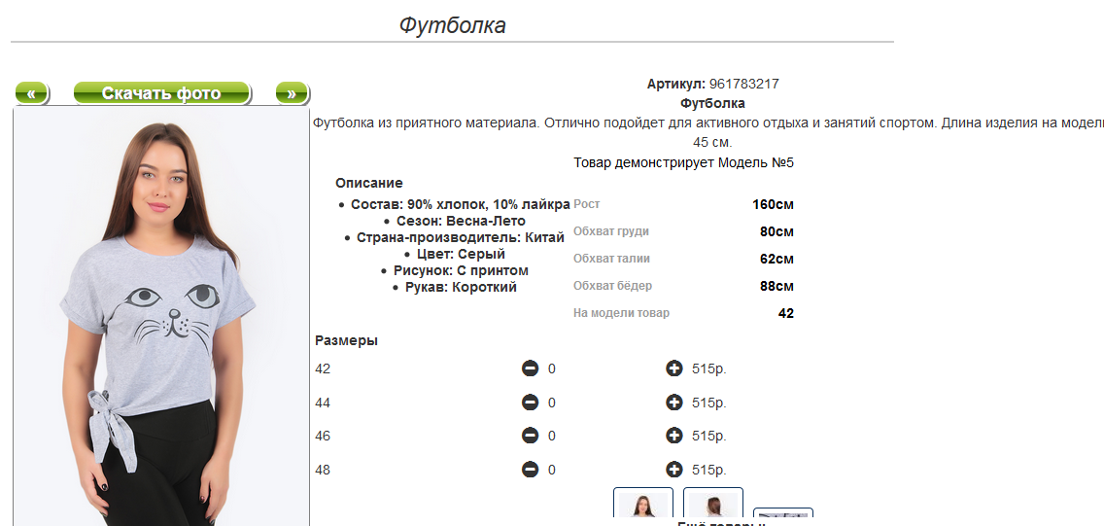Click the Сезон: Весна-Лето line
This screenshot has width=1104, height=526.
click(461, 221)
